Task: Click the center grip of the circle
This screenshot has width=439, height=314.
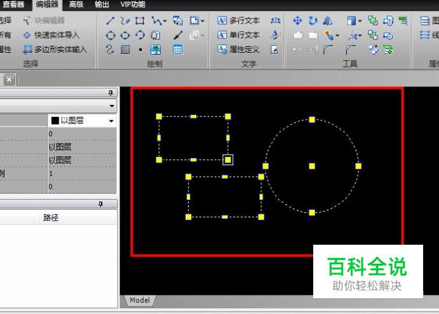Action: point(312,167)
